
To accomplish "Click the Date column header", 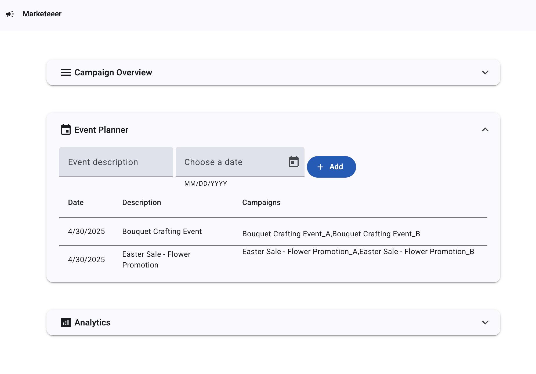I will 76,203.
